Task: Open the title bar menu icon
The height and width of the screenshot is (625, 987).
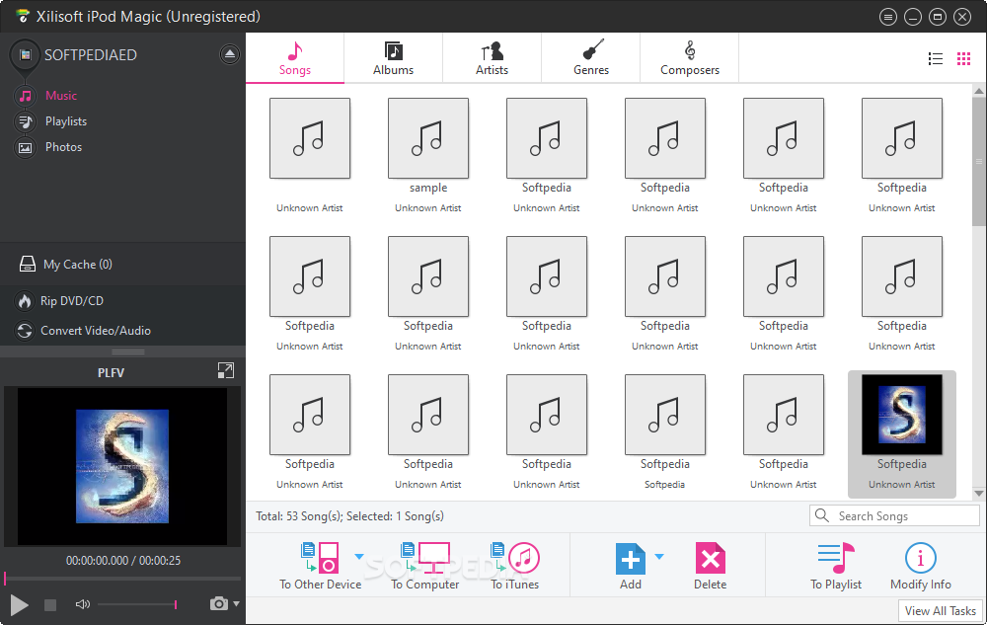Action: pyautogui.click(x=887, y=17)
